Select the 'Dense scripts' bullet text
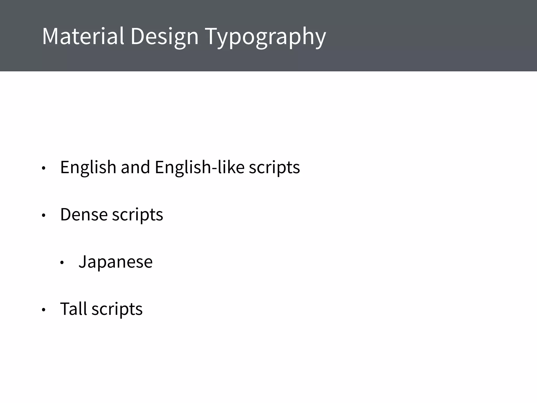Image resolution: width=537 pixels, height=403 pixels. [x=111, y=214]
